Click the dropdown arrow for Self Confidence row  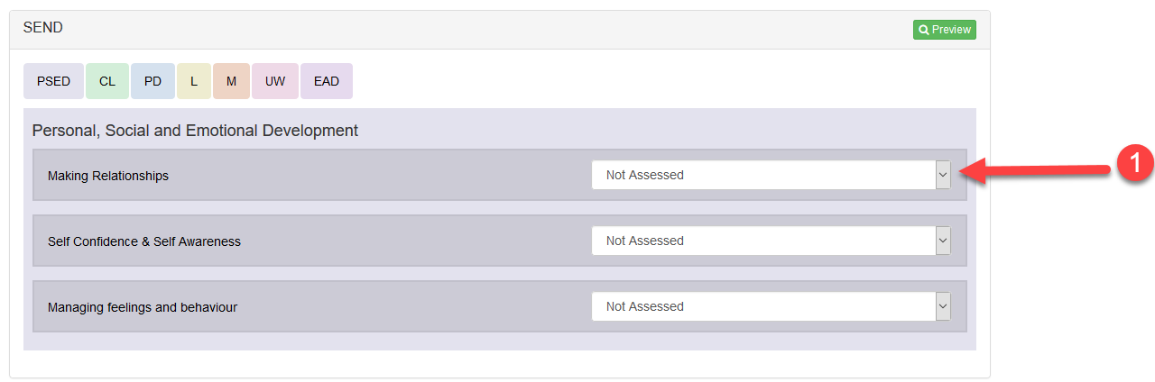pos(943,241)
